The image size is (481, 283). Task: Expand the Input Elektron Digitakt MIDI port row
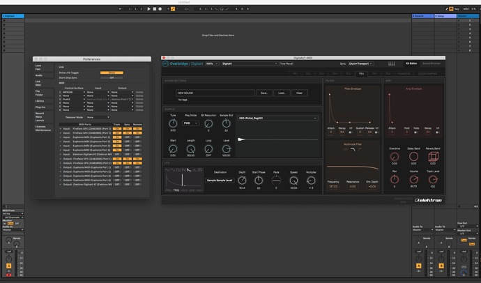(61, 154)
